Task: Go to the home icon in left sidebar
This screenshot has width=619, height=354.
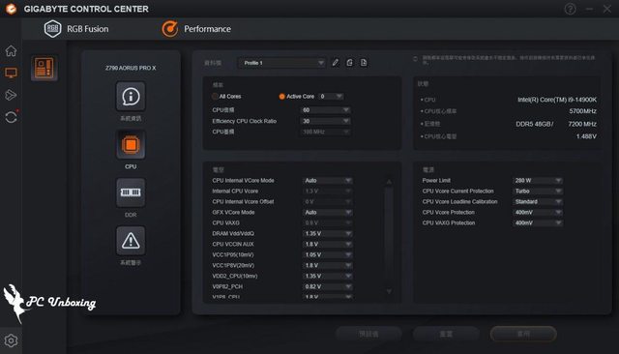Action: pos(11,51)
